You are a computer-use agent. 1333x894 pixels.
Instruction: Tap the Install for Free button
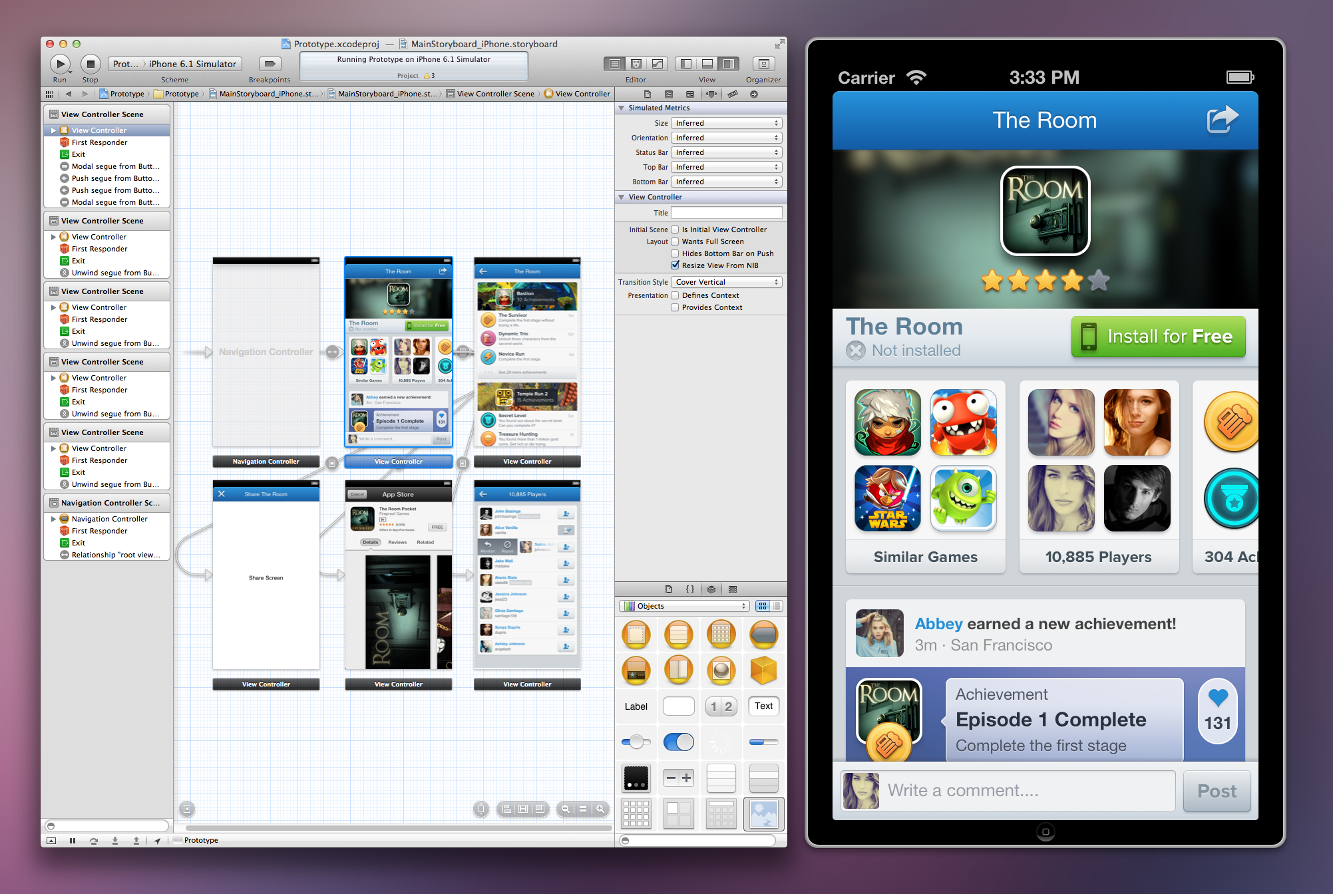pos(1158,337)
